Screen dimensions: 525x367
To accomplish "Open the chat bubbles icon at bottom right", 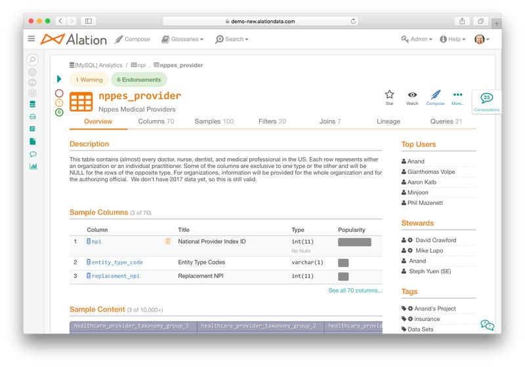I will 487,324.
